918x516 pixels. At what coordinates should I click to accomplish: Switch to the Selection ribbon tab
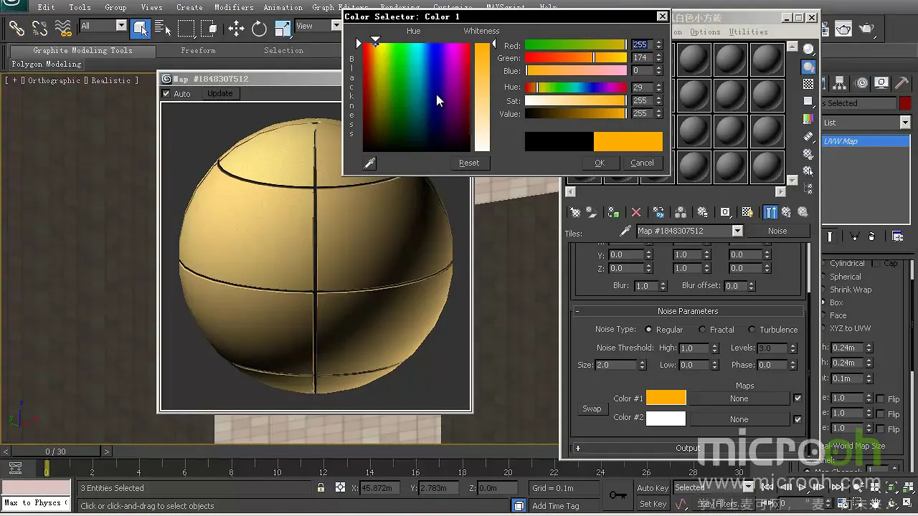[283, 50]
